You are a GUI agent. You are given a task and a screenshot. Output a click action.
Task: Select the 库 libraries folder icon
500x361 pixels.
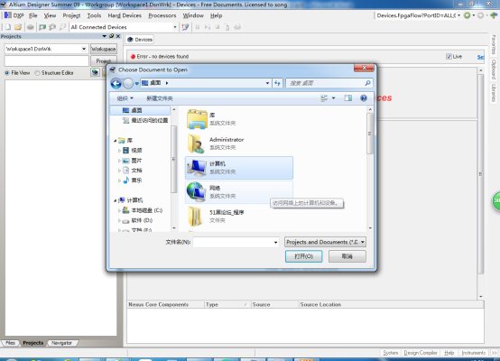click(197, 120)
